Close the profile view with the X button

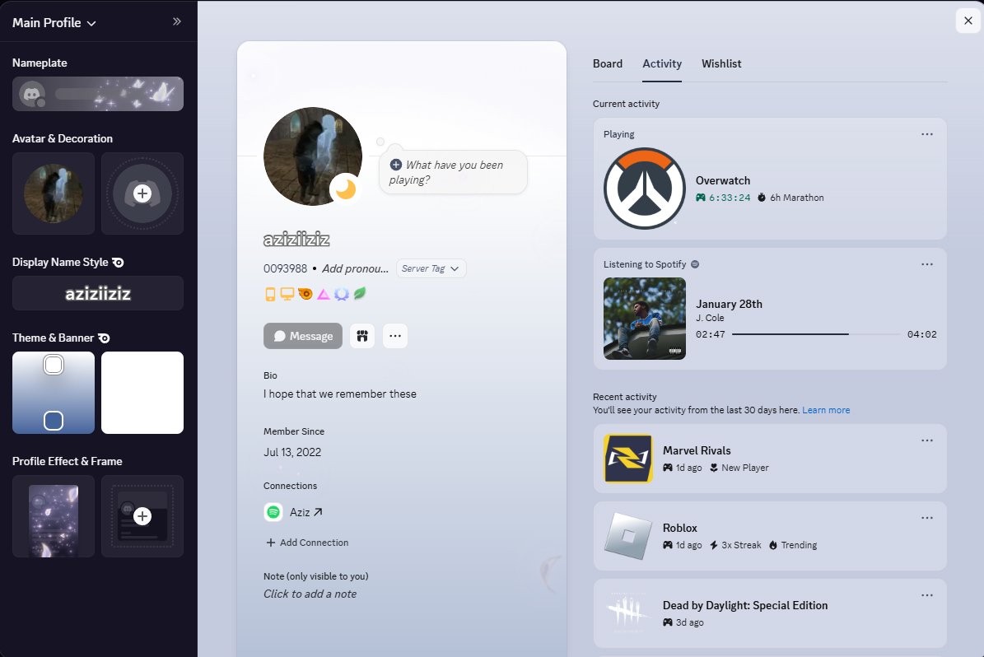coord(968,21)
